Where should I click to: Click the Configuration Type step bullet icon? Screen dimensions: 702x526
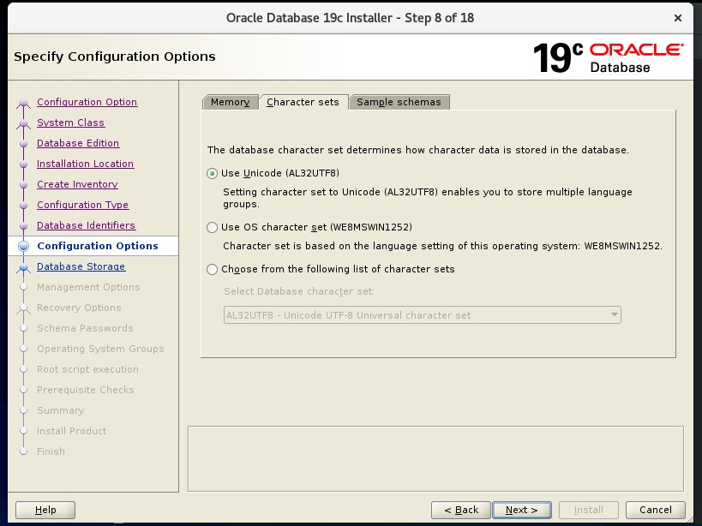(x=24, y=206)
